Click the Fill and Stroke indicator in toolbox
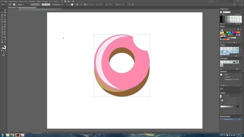 point(4,47)
